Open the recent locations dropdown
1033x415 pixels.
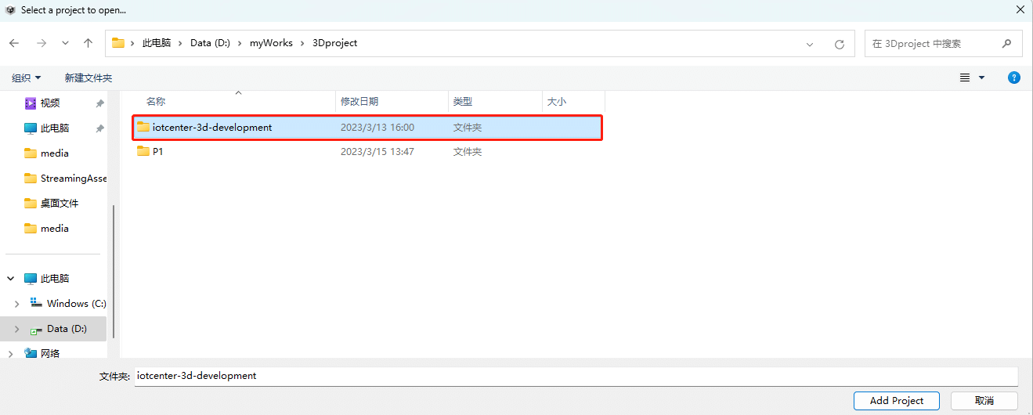[x=65, y=44]
